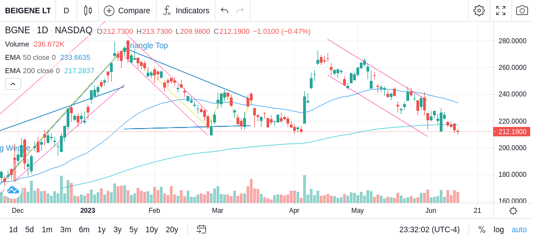The height and width of the screenshot is (240, 533).
Task: Select the 20y time range
Action: pos(172,230)
